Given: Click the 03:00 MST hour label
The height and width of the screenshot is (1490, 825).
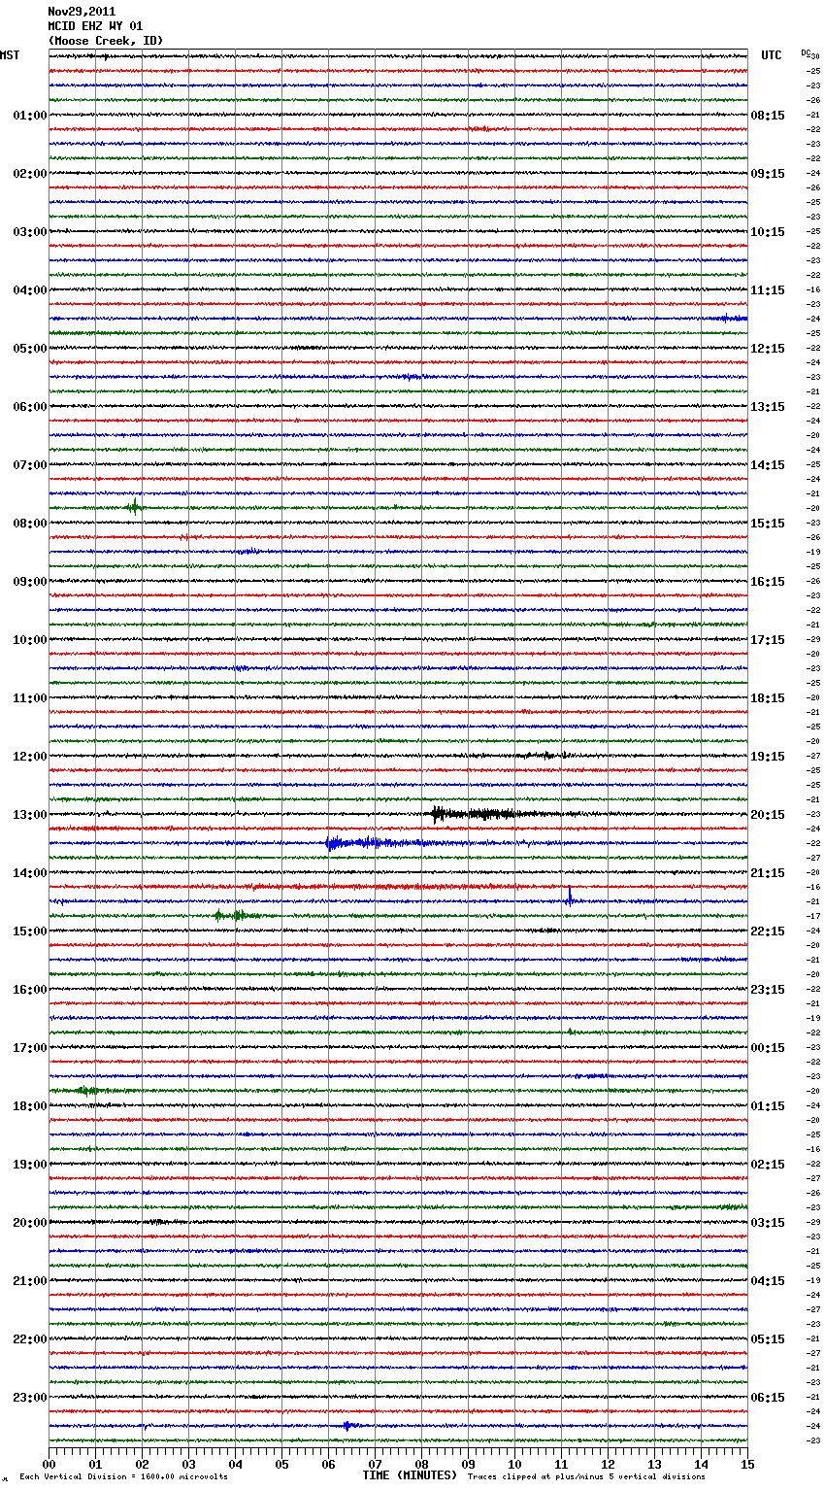Looking at the screenshot, I should point(30,232).
